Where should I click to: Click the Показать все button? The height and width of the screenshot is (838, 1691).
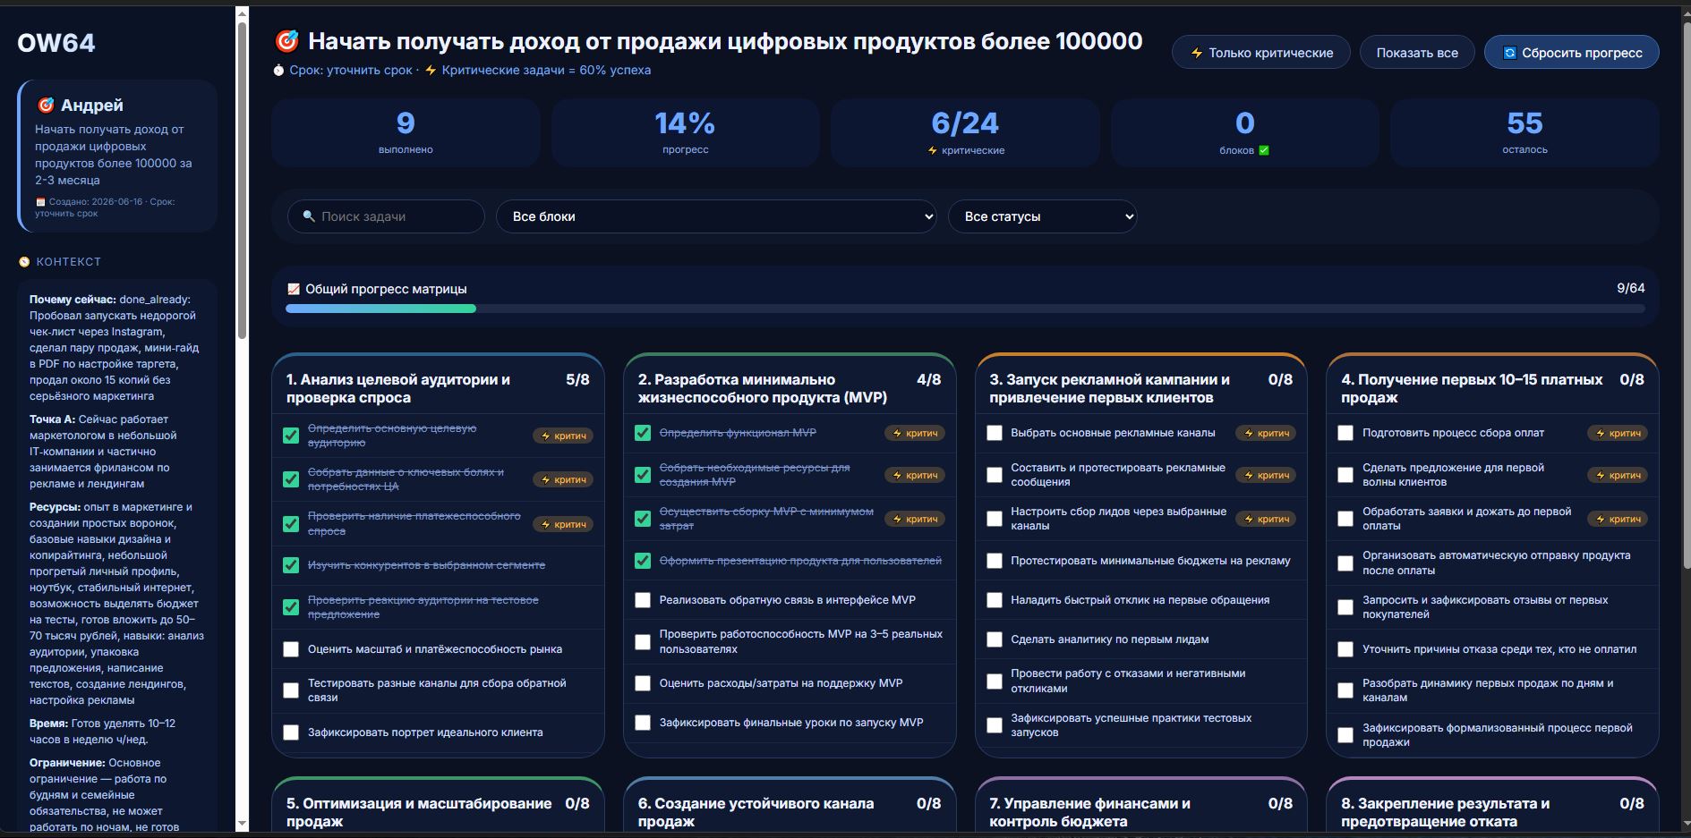[1417, 53]
